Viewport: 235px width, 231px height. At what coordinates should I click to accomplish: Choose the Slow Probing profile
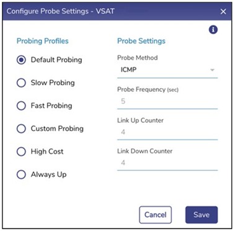pyautogui.click(x=21, y=83)
